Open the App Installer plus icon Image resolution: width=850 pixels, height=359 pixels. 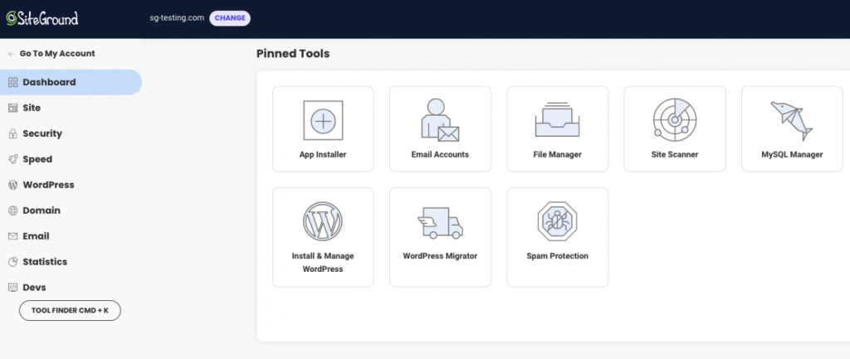323,120
